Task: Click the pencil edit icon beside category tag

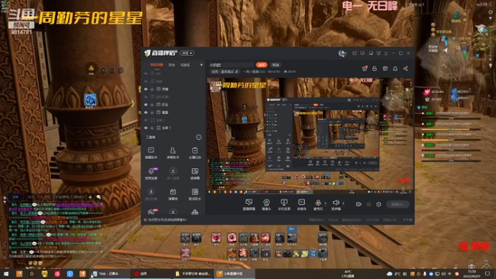Action: pyautogui.click(x=236, y=72)
